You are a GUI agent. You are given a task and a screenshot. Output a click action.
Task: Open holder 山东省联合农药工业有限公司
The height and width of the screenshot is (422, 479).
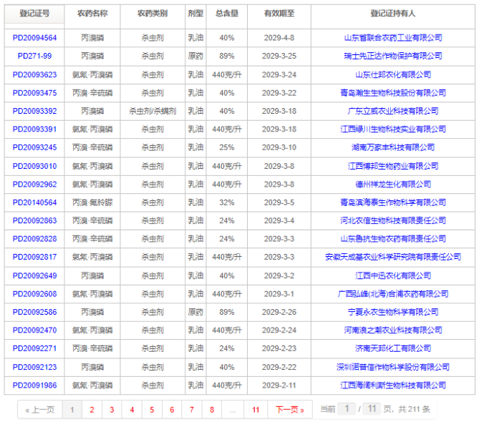(x=393, y=38)
